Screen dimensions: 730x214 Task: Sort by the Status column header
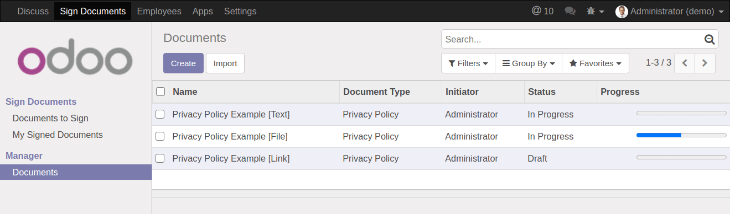(x=560, y=92)
